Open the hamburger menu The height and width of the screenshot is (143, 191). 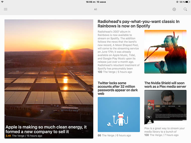(6, 9)
